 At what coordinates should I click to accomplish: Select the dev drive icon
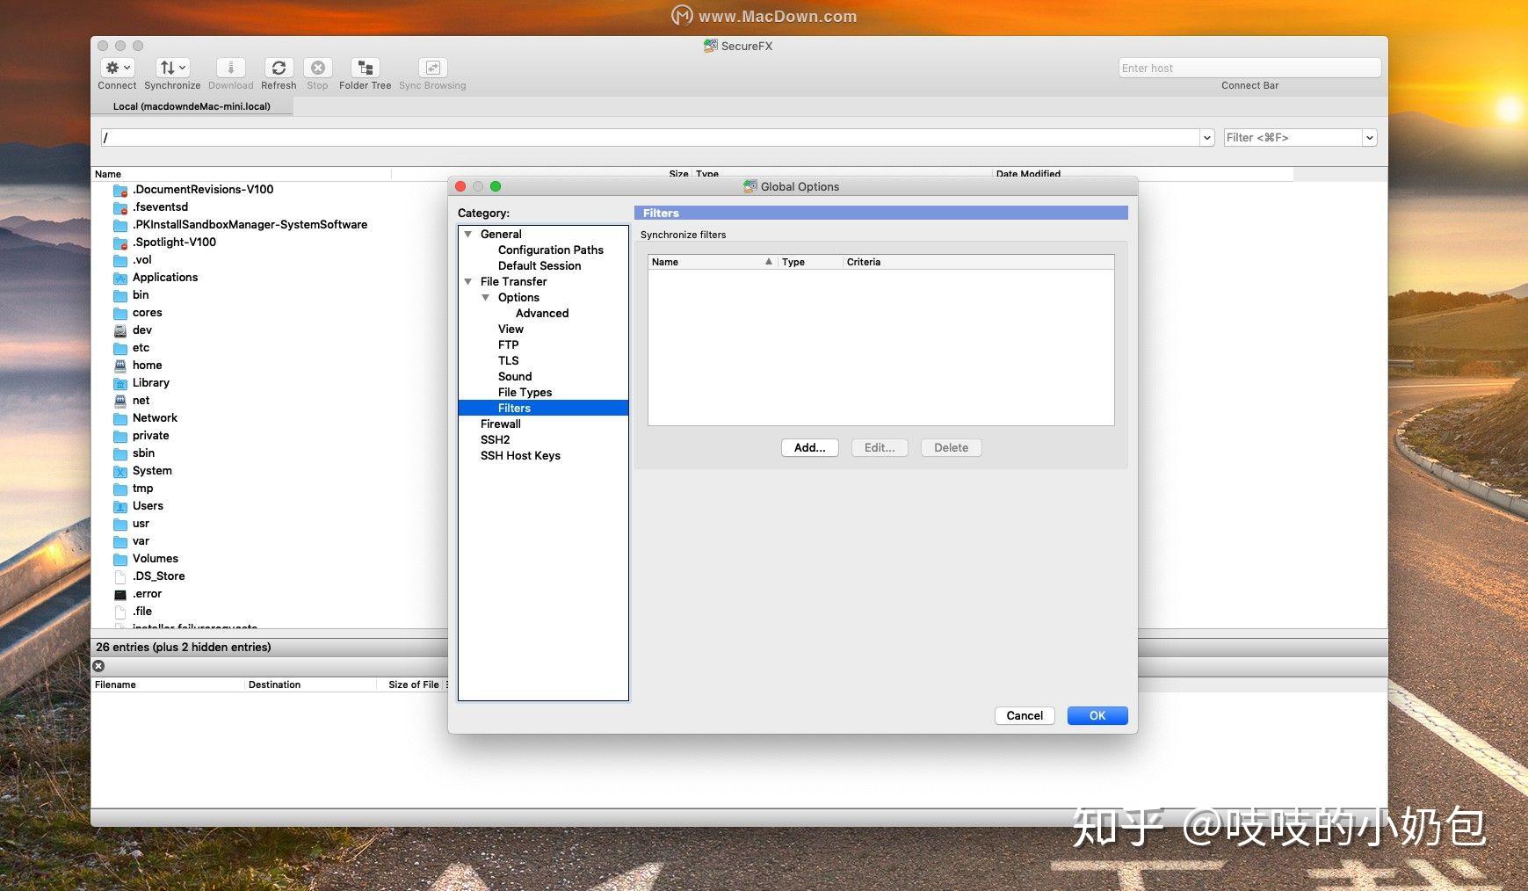[x=120, y=330]
